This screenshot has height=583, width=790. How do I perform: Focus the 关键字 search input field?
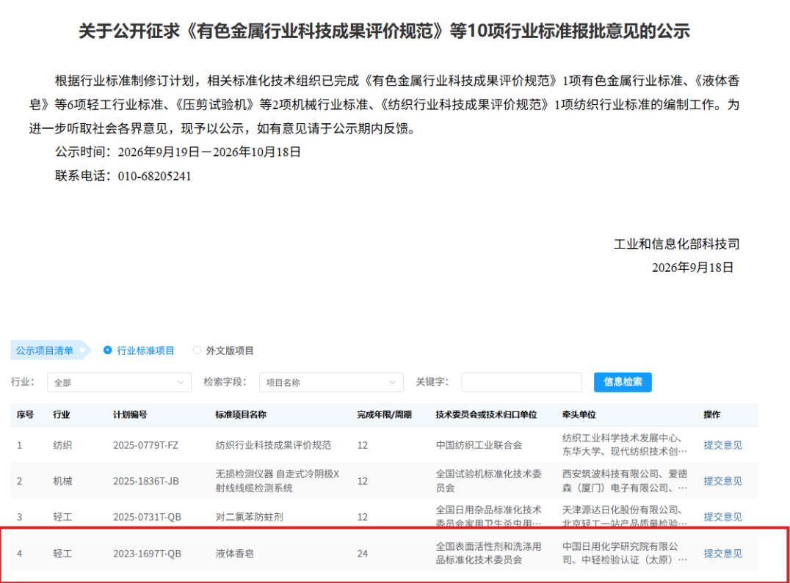(521, 382)
